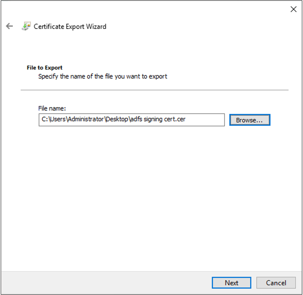Click the back arrow icon

click(9, 26)
